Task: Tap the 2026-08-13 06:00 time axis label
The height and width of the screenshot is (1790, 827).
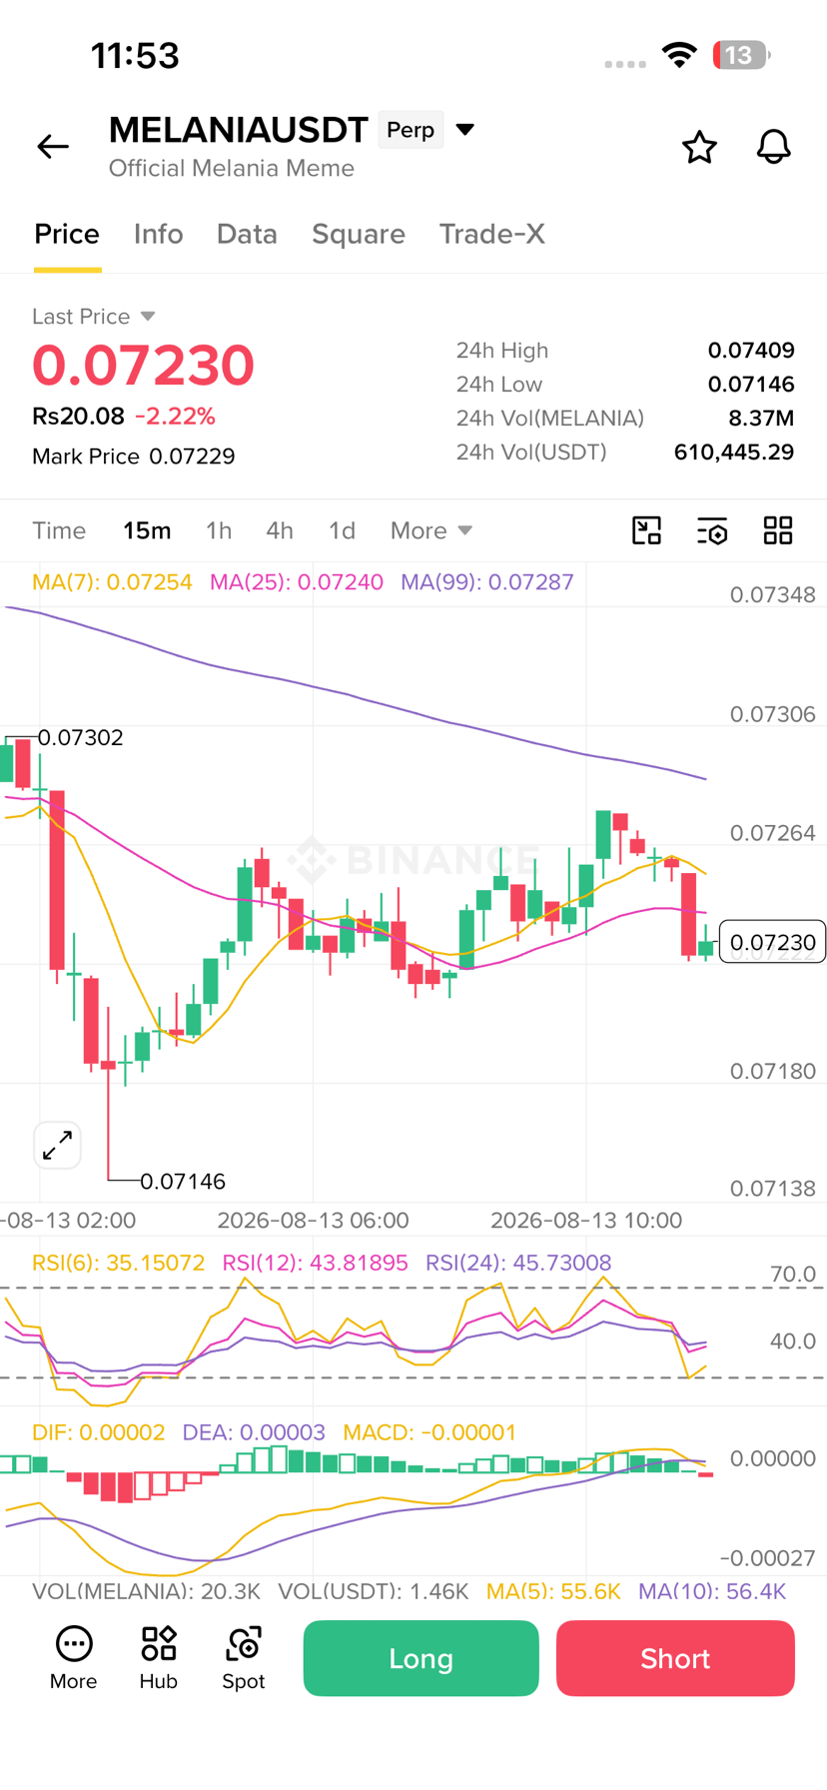Action: [313, 1221]
